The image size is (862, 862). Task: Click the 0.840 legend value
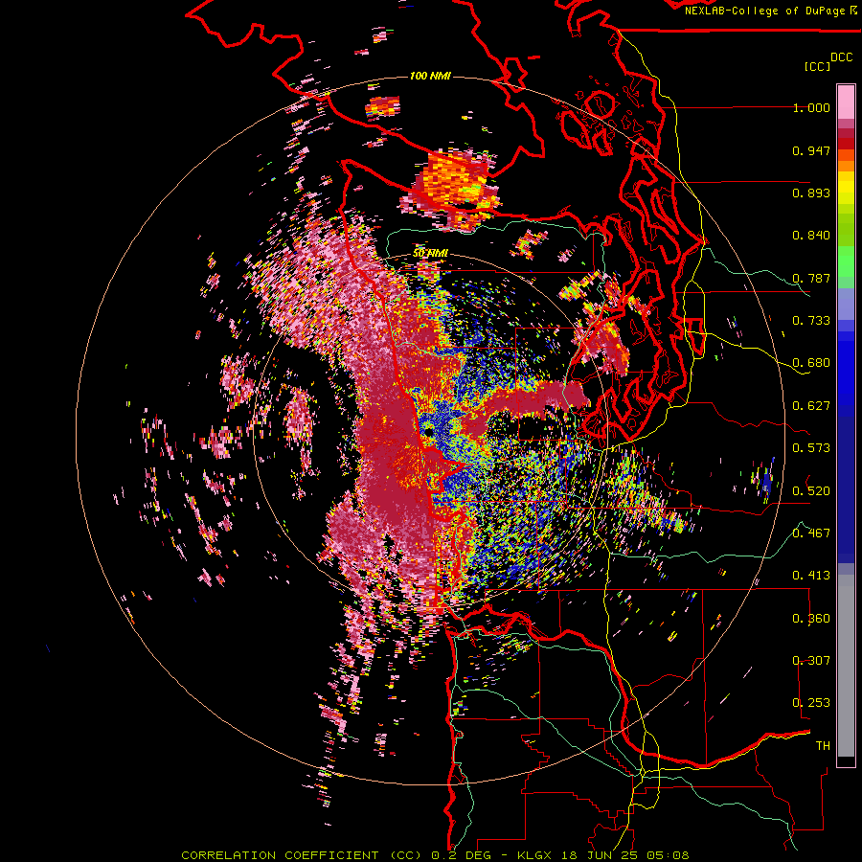click(811, 236)
